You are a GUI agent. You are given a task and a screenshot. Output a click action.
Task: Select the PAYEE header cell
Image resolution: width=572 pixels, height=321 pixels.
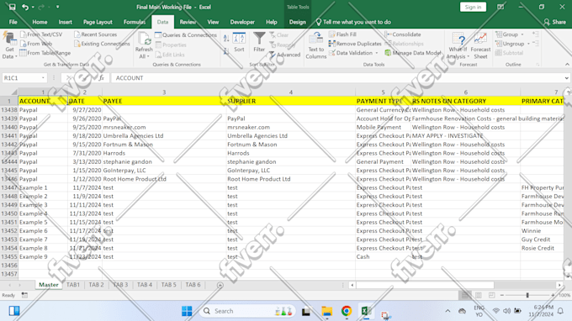pyautogui.click(x=164, y=101)
